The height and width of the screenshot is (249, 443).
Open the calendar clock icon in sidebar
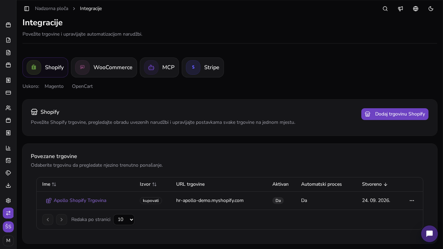pyautogui.click(x=8, y=160)
